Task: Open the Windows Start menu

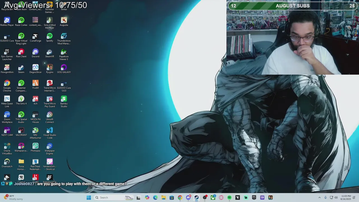Action: coord(89,198)
